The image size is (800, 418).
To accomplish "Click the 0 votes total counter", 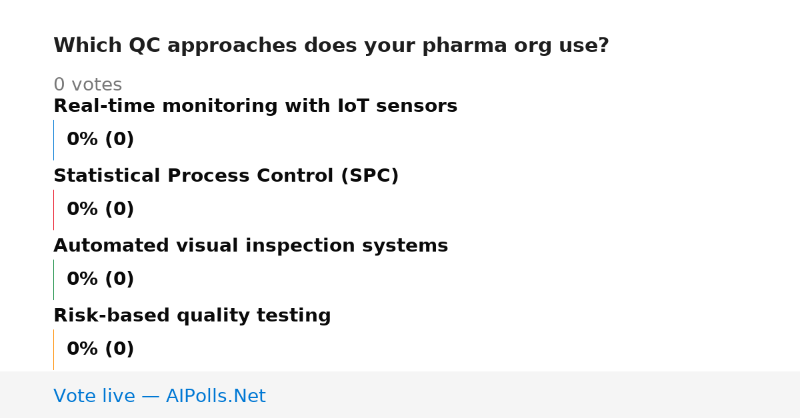I will point(88,85).
